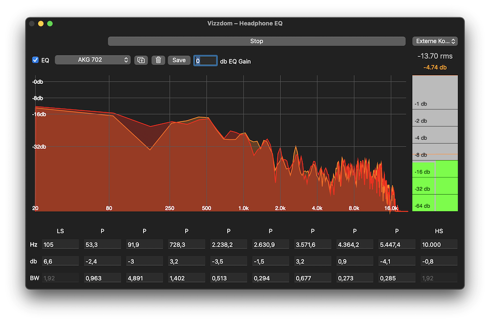This screenshot has height=323, width=490.
Task: Click the BW field showing 0,963
Action: pyautogui.click(x=102, y=278)
